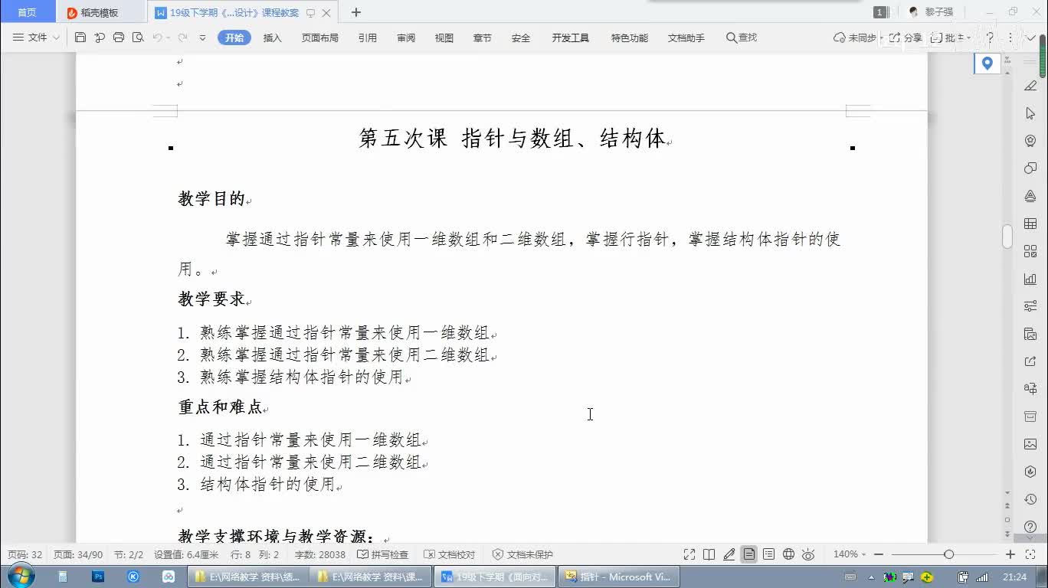Viewport: 1048px width, 588px height.
Task: Open the 插入 ribbon tab
Action: click(273, 38)
